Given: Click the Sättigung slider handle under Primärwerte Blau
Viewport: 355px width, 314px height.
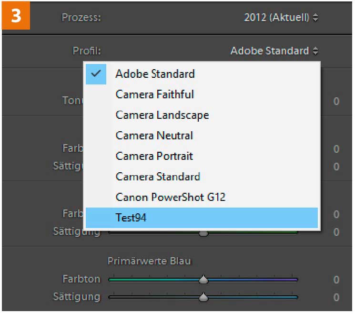Looking at the screenshot, I should click(x=203, y=297).
